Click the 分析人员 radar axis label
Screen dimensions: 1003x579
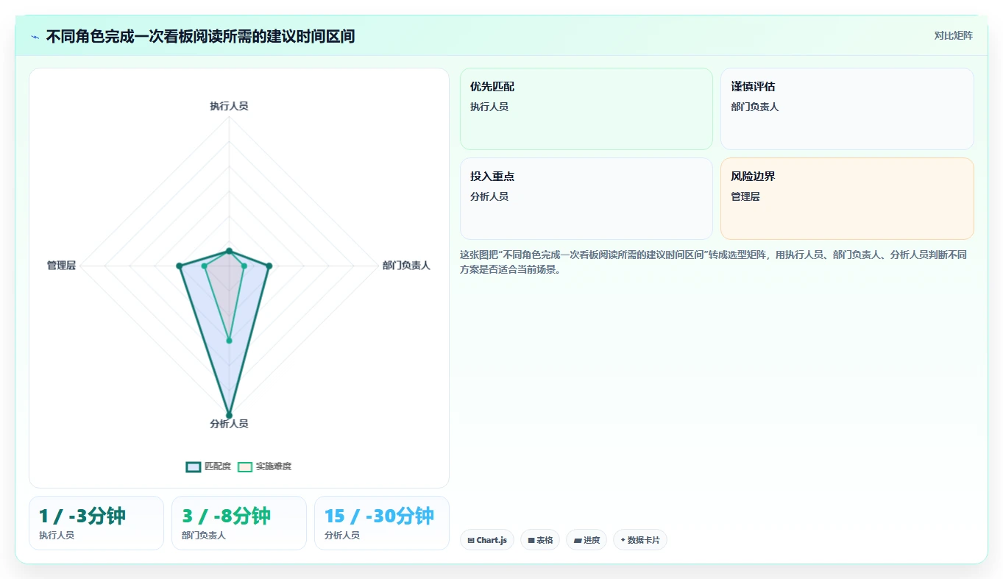(229, 424)
